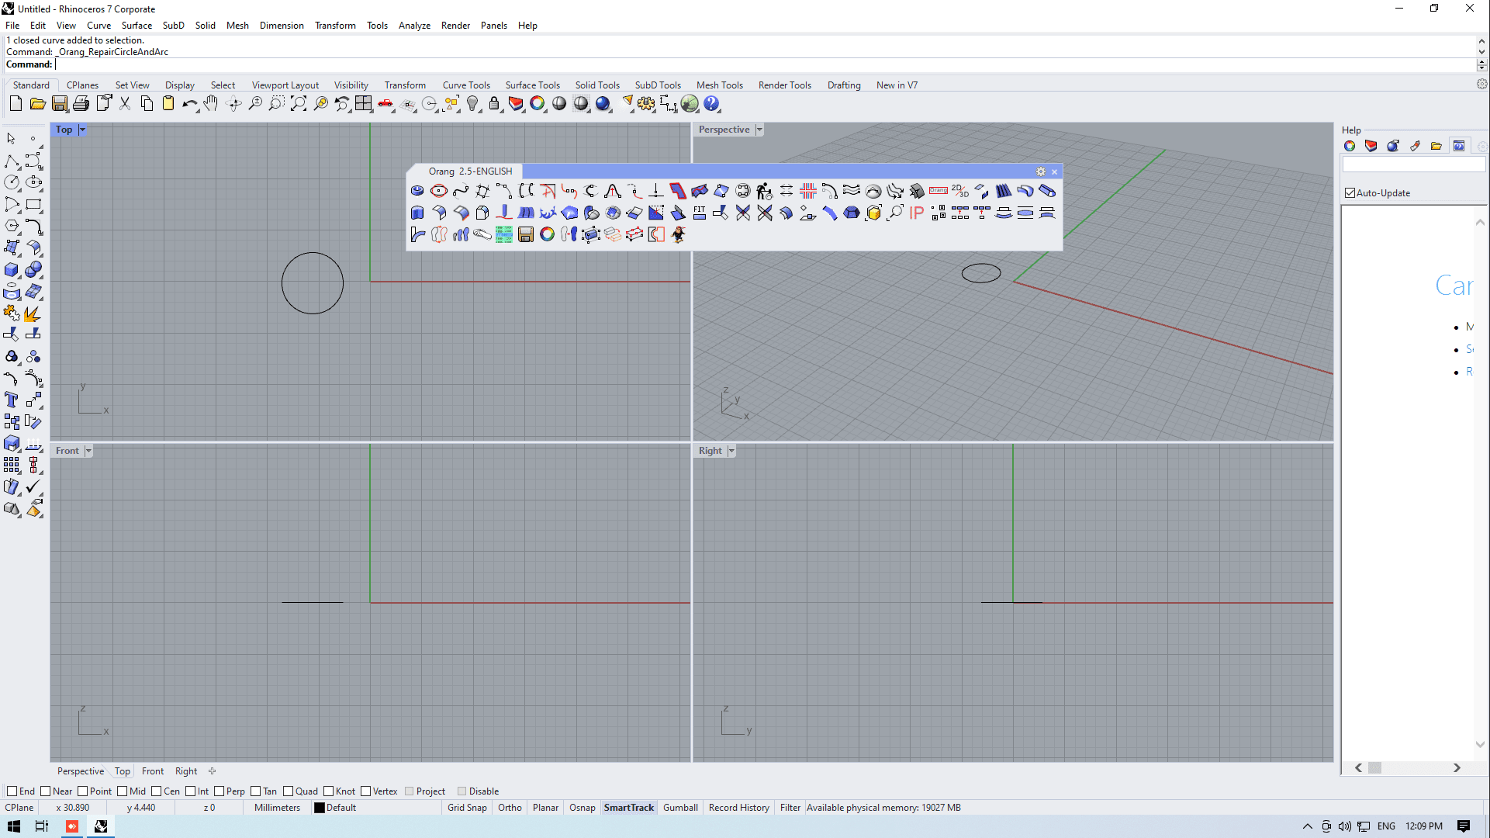The image size is (1490, 838).
Task: Toggle Grid Snap in status bar
Action: tap(467, 808)
